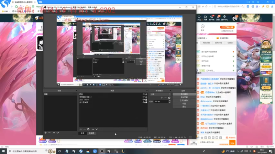Remove the transition with the minus icon
The width and height of the screenshot is (275, 154).
(165, 98)
